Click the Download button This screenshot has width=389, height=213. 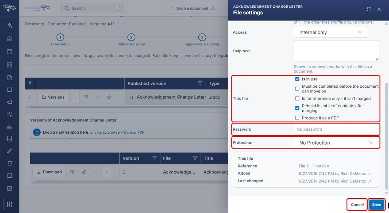49,172
